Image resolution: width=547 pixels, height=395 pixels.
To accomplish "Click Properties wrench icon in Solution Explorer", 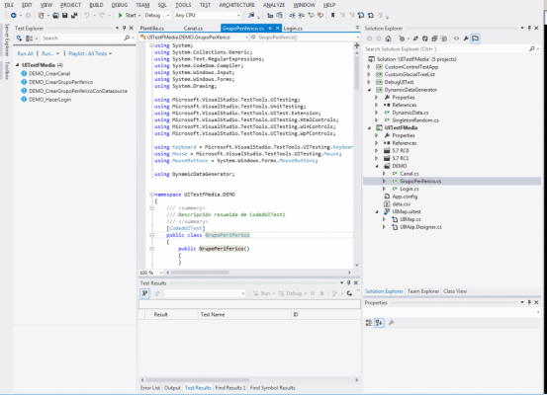I will [x=466, y=39].
